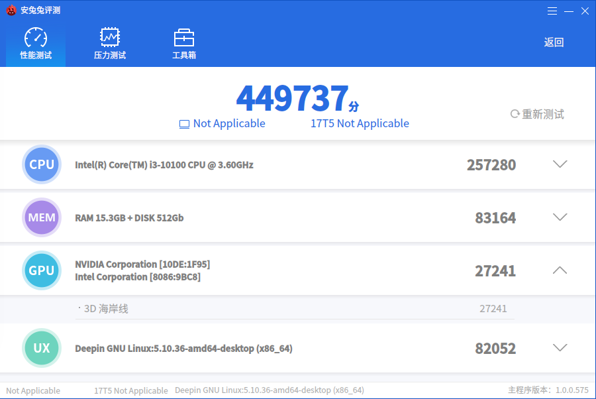Click the 返回 back button
This screenshot has height=399, width=596.
[554, 42]
